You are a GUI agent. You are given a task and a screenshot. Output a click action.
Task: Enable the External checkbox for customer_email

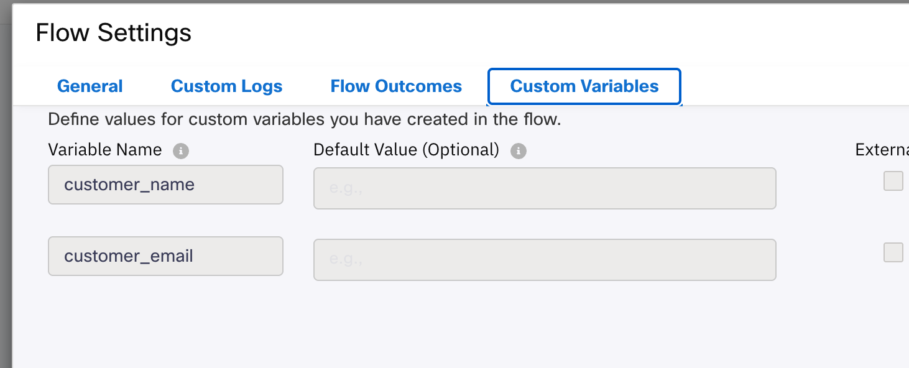[893, 252]
